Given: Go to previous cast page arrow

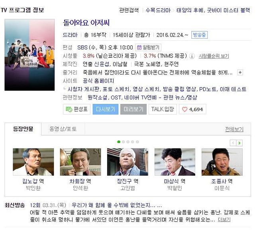Looking at the screenshot, I should point(233,143).
